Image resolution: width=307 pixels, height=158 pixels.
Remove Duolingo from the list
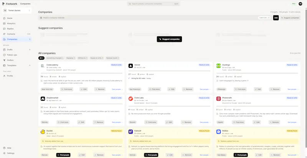(x=275, y=89)
